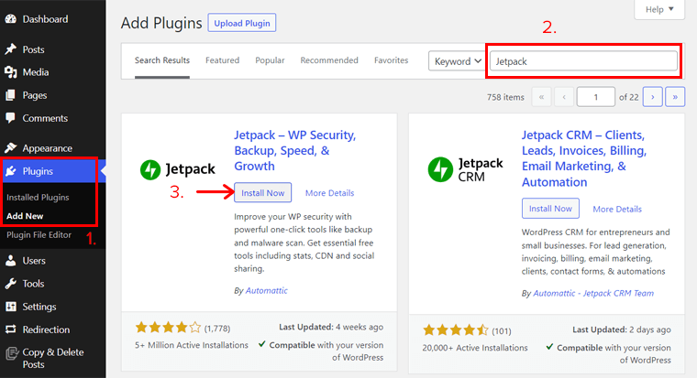
Task: Open the Keyword search type dropdown
Action: point(457,60)
